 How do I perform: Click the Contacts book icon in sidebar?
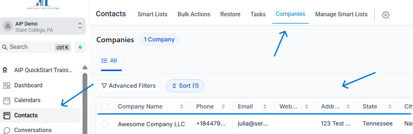coord(7,115)
